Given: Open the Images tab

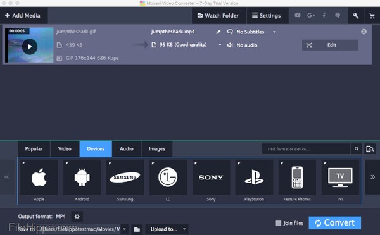Looking at the screenshot, I should tap(157, 148).
